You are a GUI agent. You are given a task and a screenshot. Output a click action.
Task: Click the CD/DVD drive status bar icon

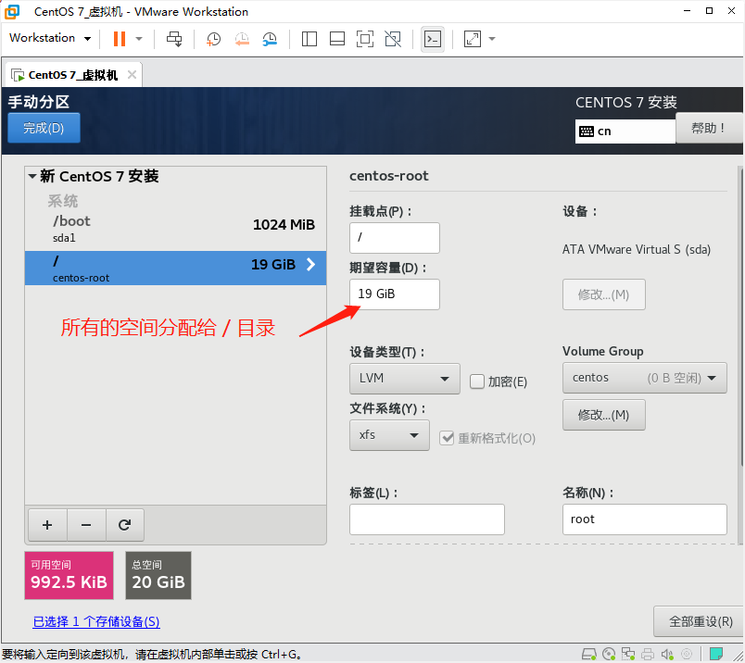(609, 655)
